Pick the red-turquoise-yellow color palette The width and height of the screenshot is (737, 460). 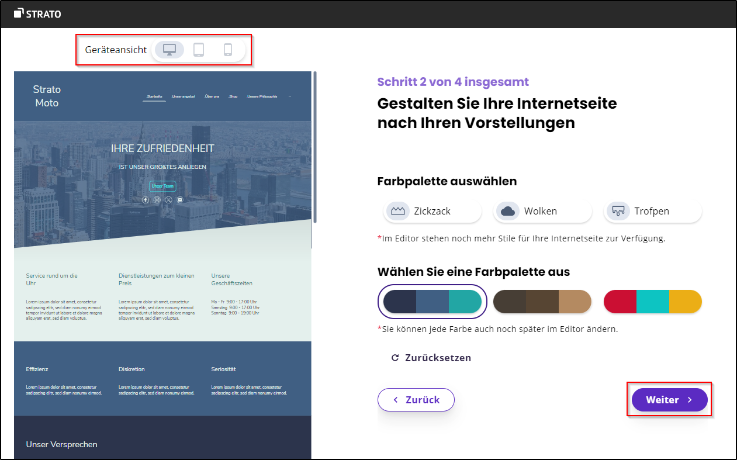652,302
